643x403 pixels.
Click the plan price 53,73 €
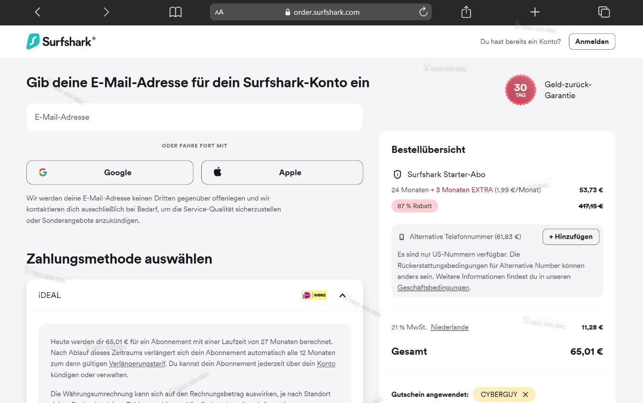coord(591,190)
